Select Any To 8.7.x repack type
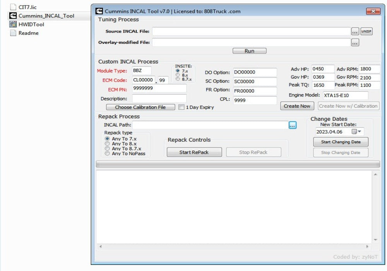The width and height of the screenshot is (387, 271). pos(107,149)
